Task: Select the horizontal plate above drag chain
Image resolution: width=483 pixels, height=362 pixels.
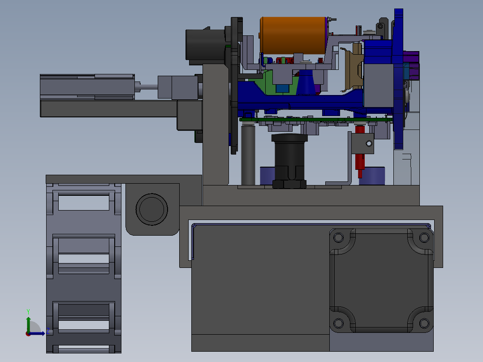Action: click(124, 179)
